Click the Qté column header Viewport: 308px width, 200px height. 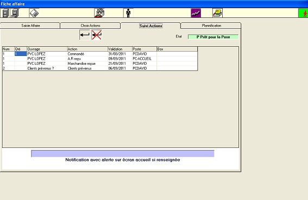pyautogui.click(x=21, y=49)
